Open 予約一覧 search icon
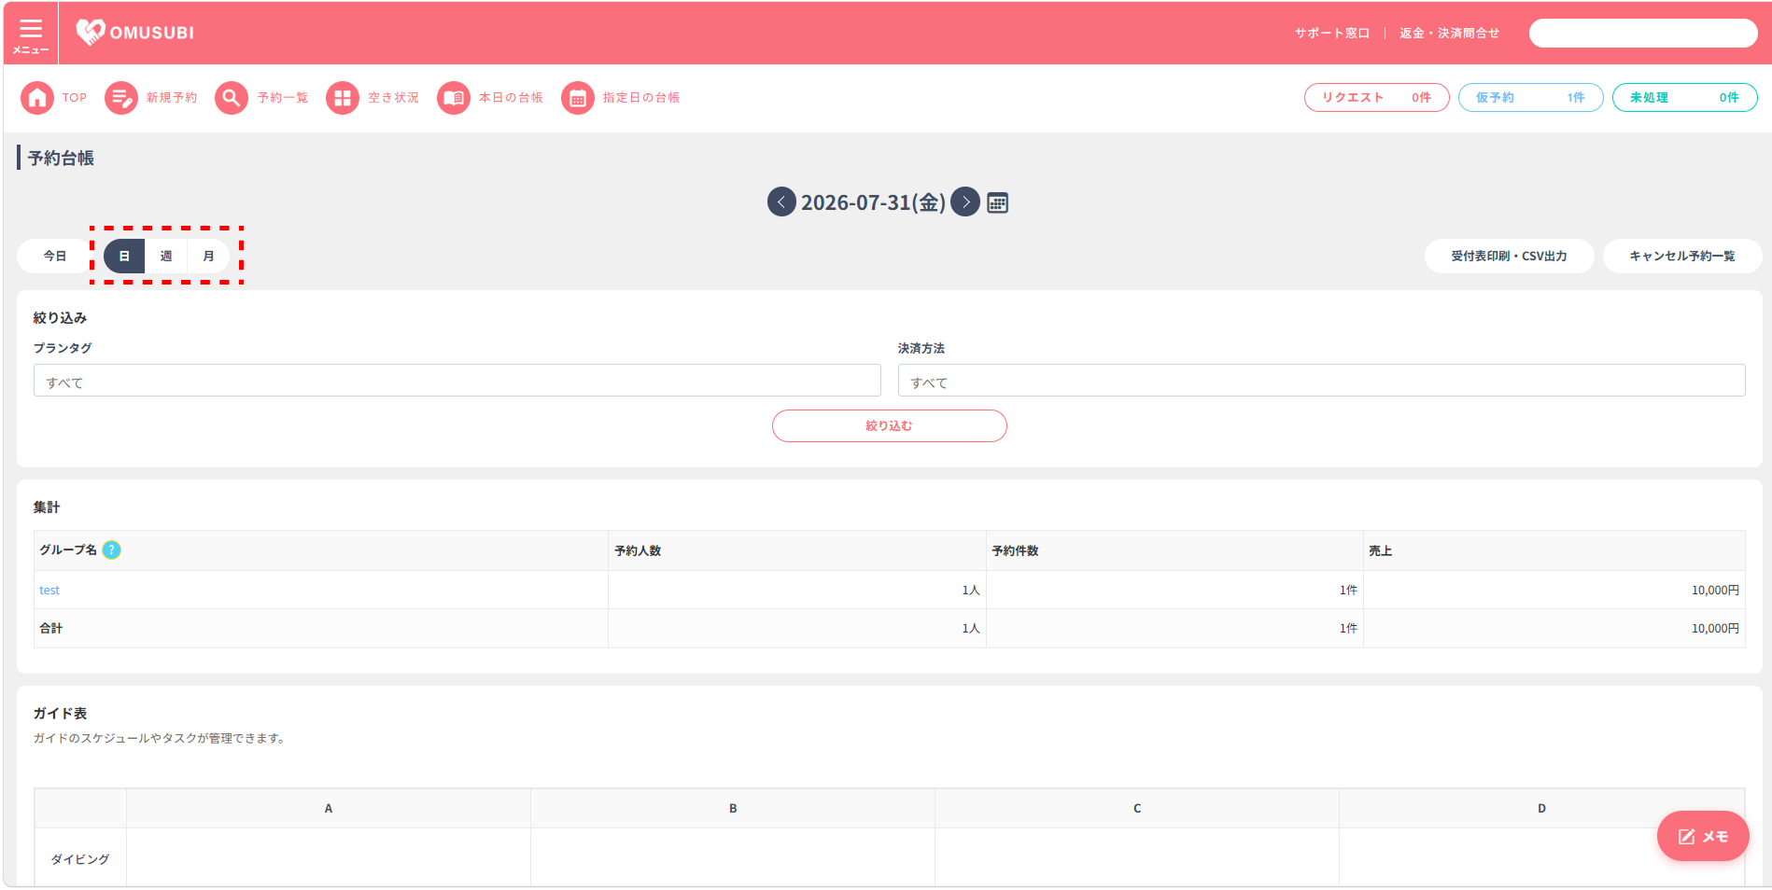 232,98
